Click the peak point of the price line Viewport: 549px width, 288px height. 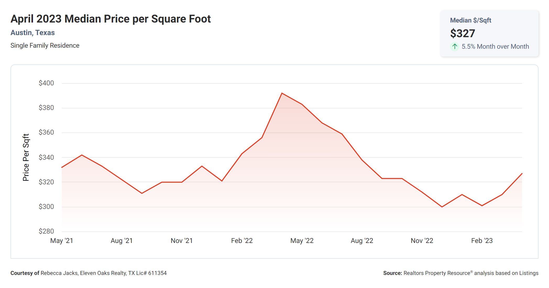click(282, 93)
